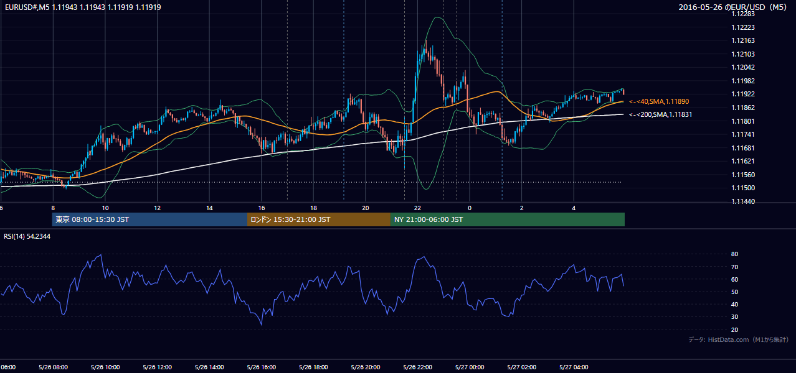This screenshot has height=373, width=796.
Task: Click hour 16 on the chart hour axis
Action: pos(262,208)
